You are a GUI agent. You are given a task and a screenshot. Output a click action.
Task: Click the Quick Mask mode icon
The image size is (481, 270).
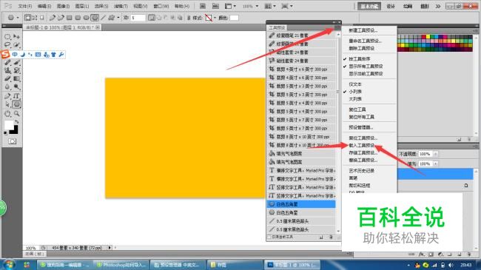point(13,141)
